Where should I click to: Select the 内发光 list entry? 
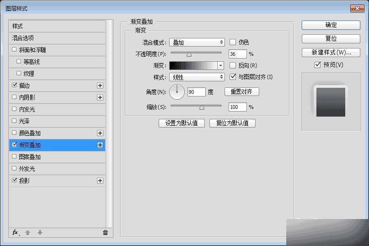pos(57,109)
